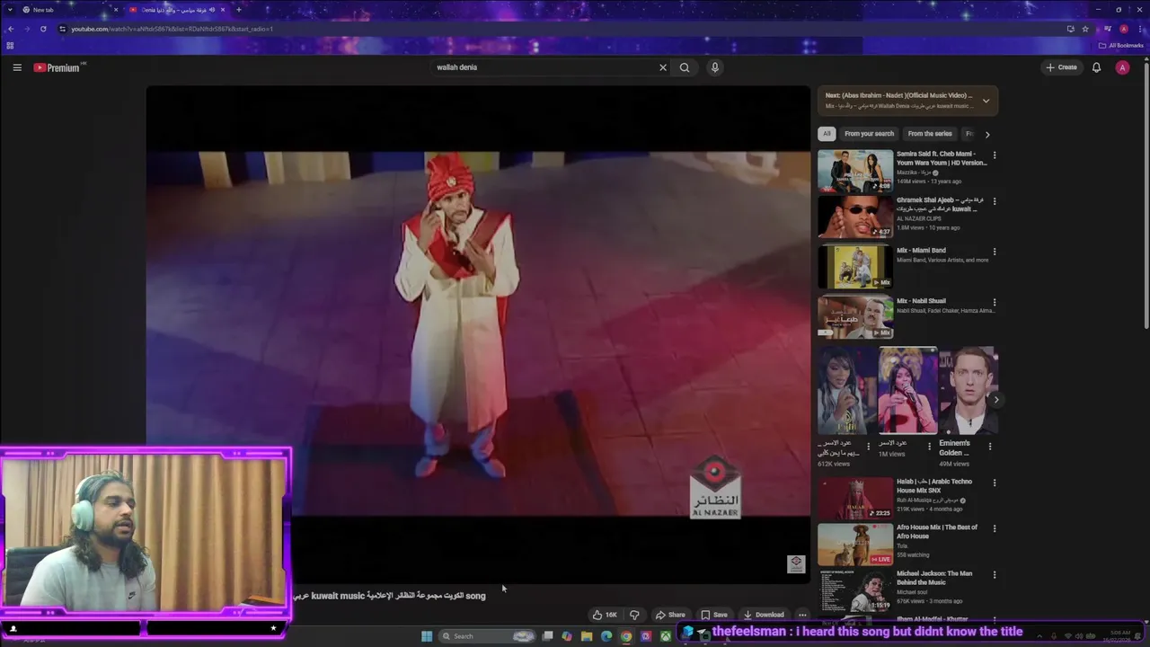Open options for Mix - Miami Band
This screenshot has height=647, width=1150.
(x=994, y=252)
